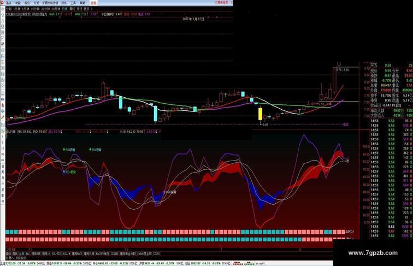Expand the 扩展 panel toggle
The image size is (413, 266).
[x=10, y=258]
